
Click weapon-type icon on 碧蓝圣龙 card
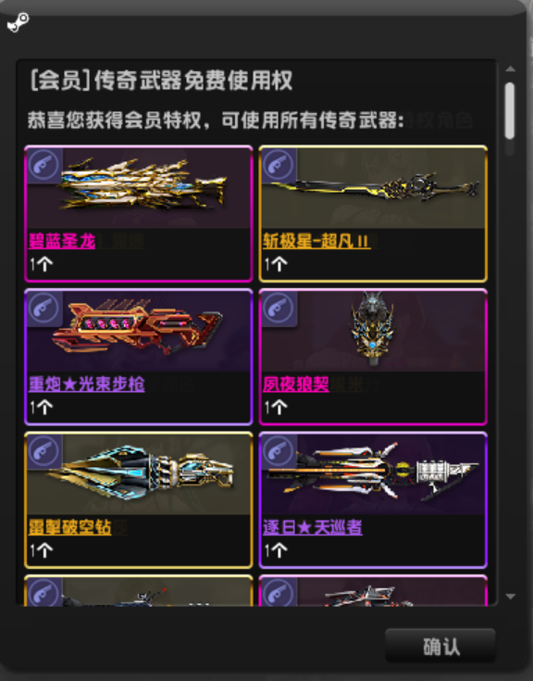[x=43, y=165]
